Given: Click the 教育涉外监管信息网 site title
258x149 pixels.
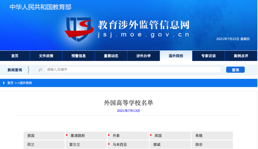Looking at the screenshot, I should tap(144, 25).
